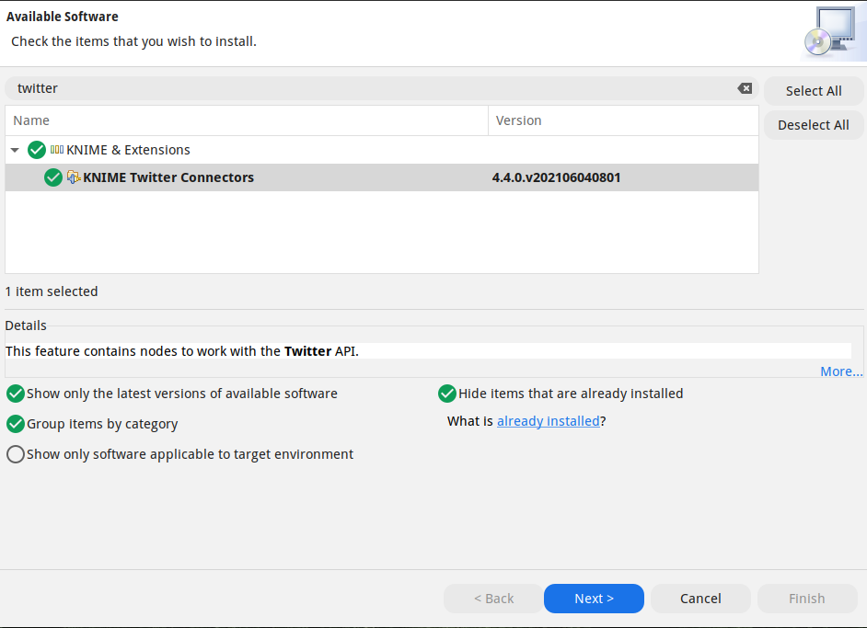Screen dimensions: 867x628
Task: Open the already installed link
Action: coord(549,420)
